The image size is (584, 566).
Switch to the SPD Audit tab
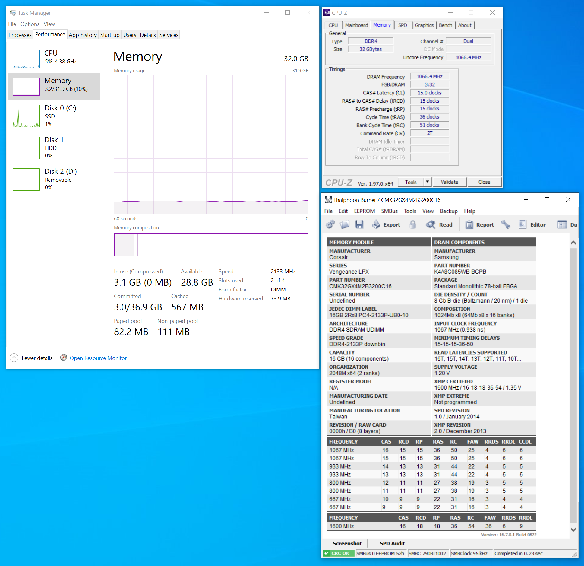392,543
